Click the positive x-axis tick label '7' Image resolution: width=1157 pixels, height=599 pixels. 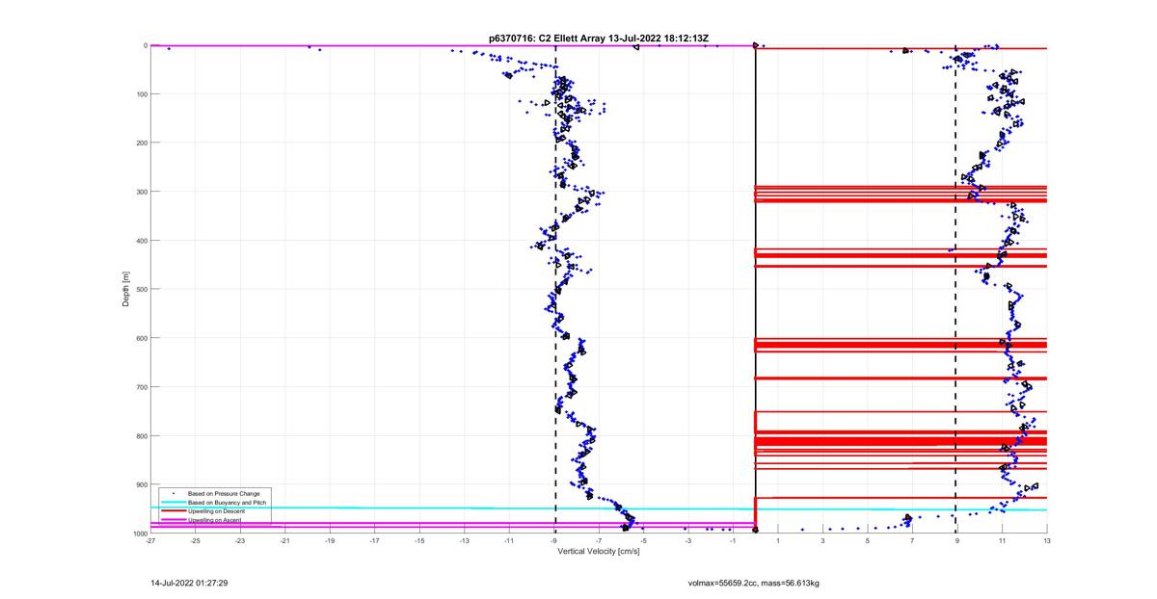(x=912, y=541)
